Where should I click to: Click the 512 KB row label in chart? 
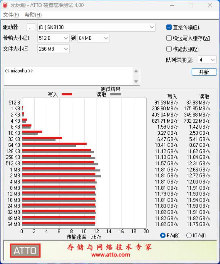click(13, 163)
